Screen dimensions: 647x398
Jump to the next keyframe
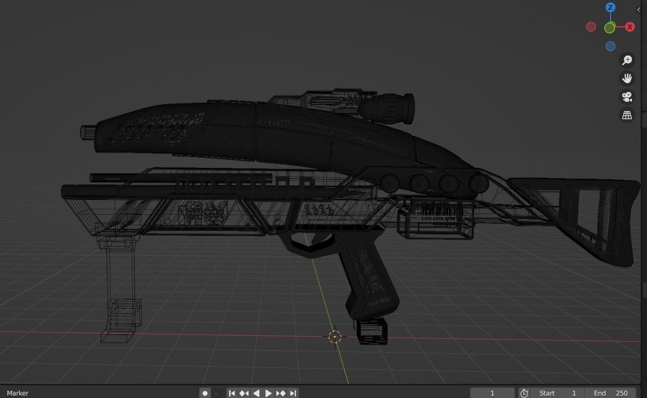[281, 393]
